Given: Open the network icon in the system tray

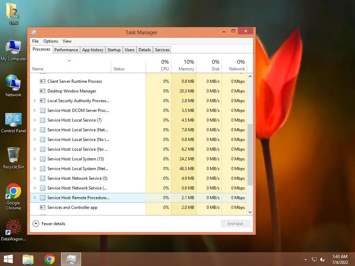Looking at the screenshot, I should pyautogui.click(x=314, y=259).
